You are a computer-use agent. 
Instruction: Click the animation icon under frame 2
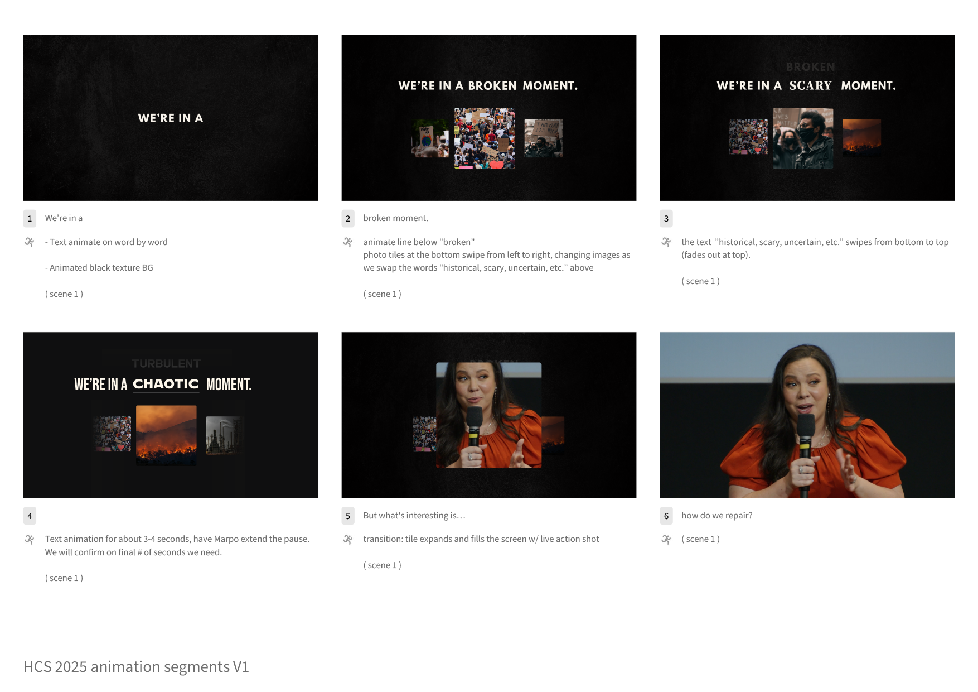(x=348, y=242)
